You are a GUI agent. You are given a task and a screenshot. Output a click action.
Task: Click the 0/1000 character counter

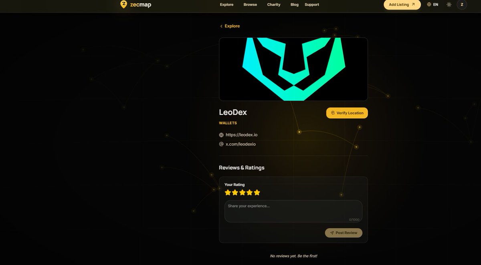click(x=354, y=219)
